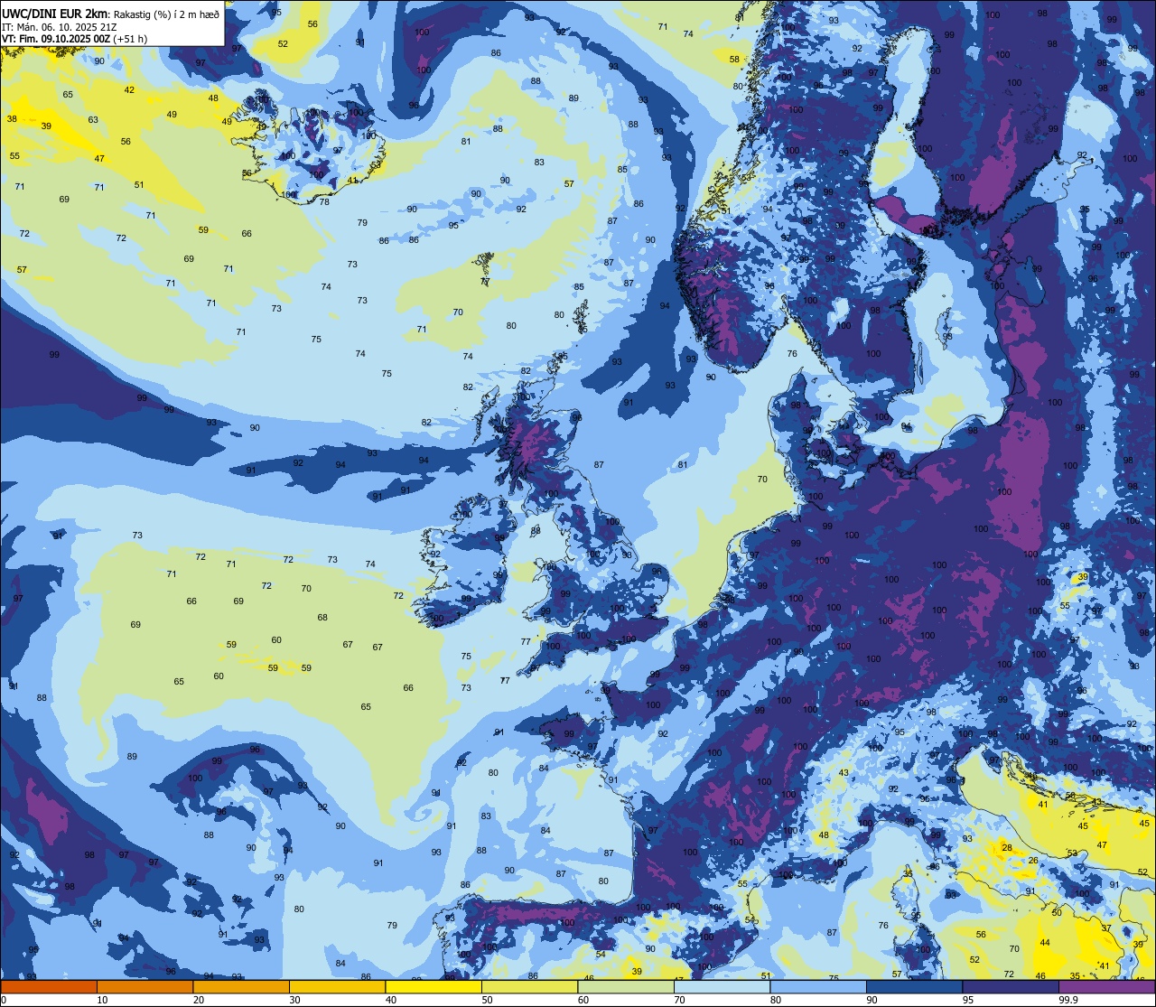Click the '99.9' legend tick label

[x=1068, y=1000]
